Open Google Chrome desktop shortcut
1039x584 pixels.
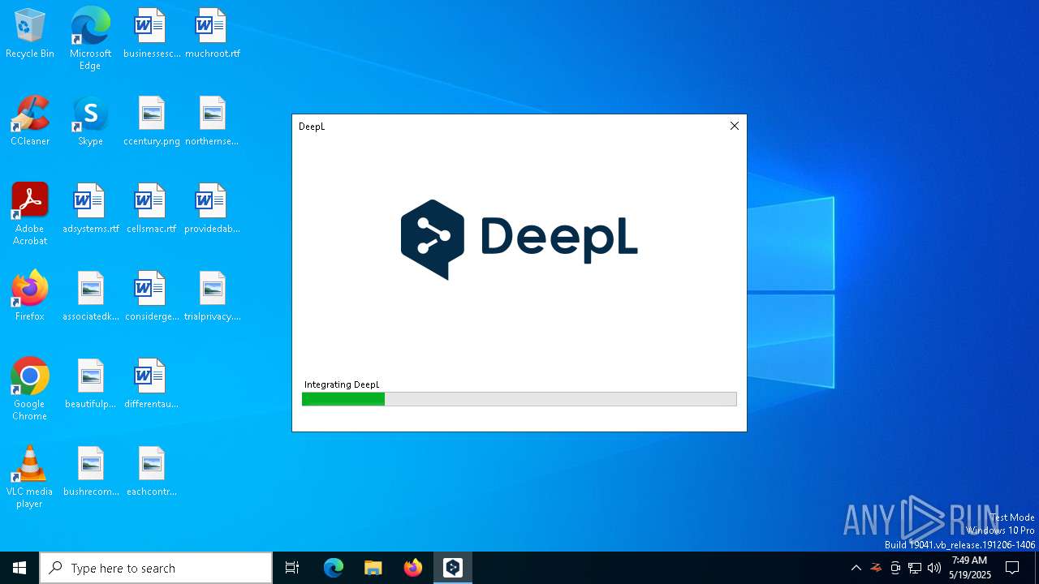30,389
